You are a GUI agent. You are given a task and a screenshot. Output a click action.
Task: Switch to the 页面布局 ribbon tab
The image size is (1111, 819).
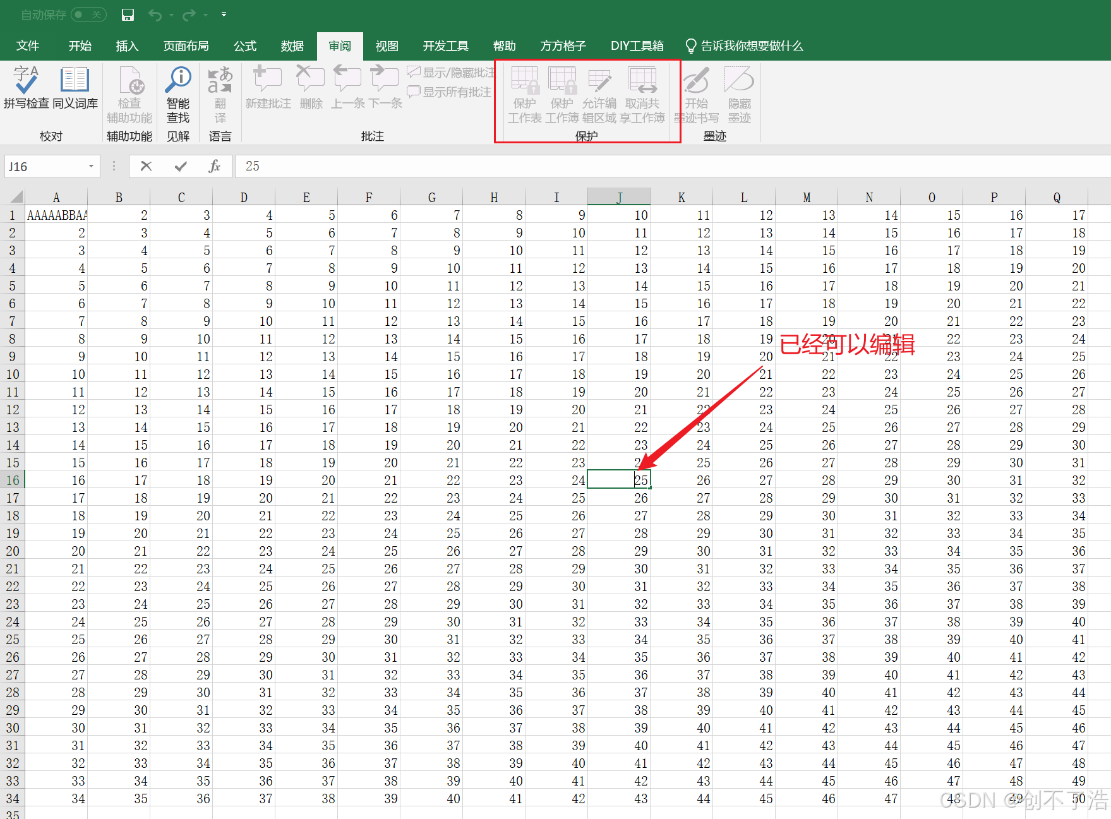point(186,46)
